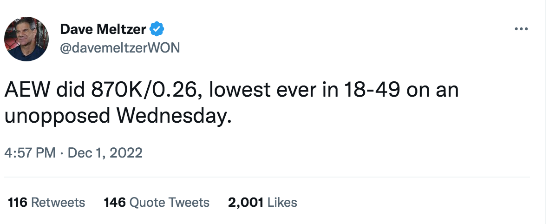Click the Dec 1, 2022 date
Viewport: 549px width, 224px height.
point(105,152)
